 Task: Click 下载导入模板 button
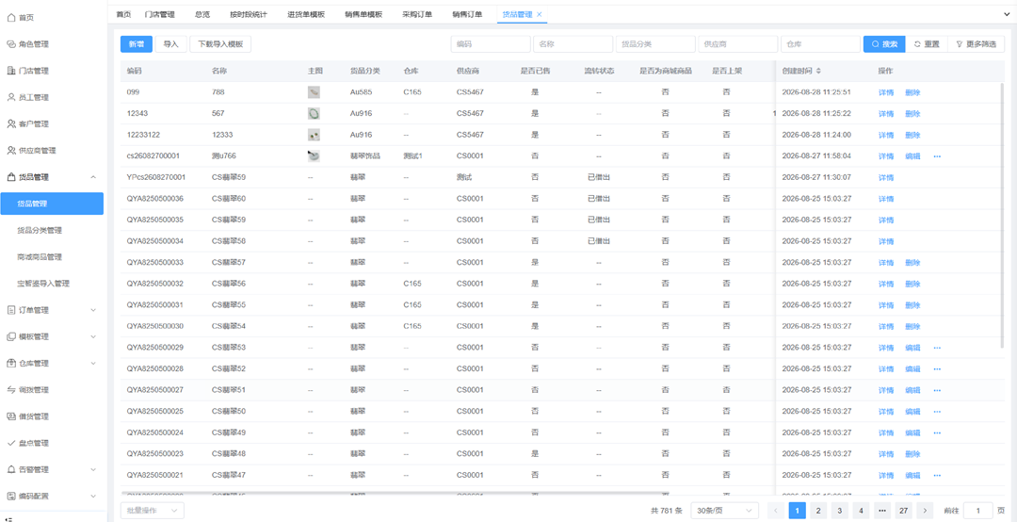(220, 44)
